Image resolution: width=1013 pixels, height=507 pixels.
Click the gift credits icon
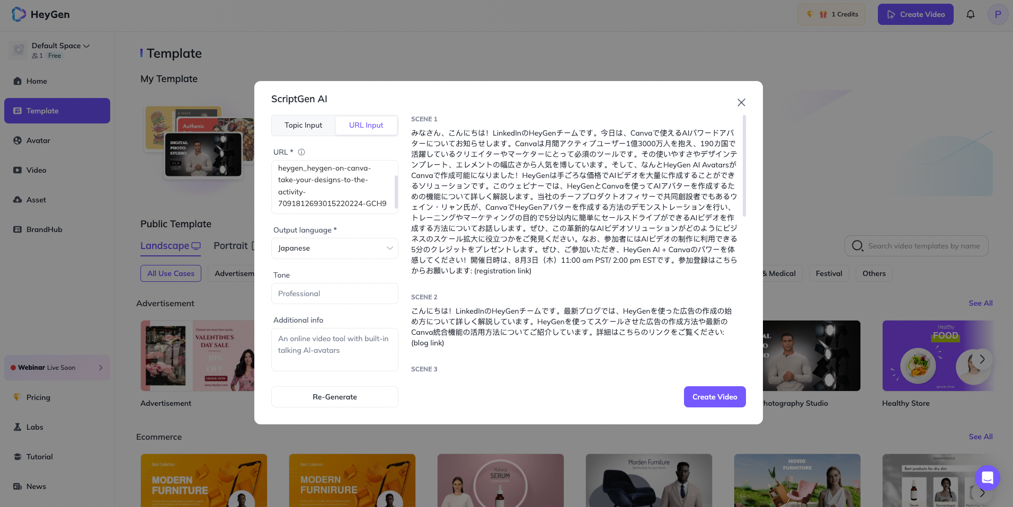[823, 14]
